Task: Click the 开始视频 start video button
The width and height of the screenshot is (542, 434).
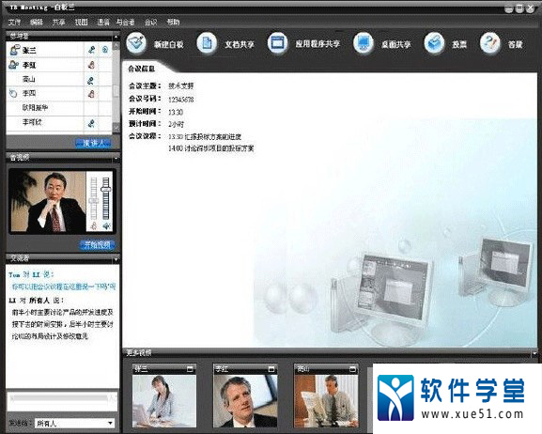Action: (97, 244)
